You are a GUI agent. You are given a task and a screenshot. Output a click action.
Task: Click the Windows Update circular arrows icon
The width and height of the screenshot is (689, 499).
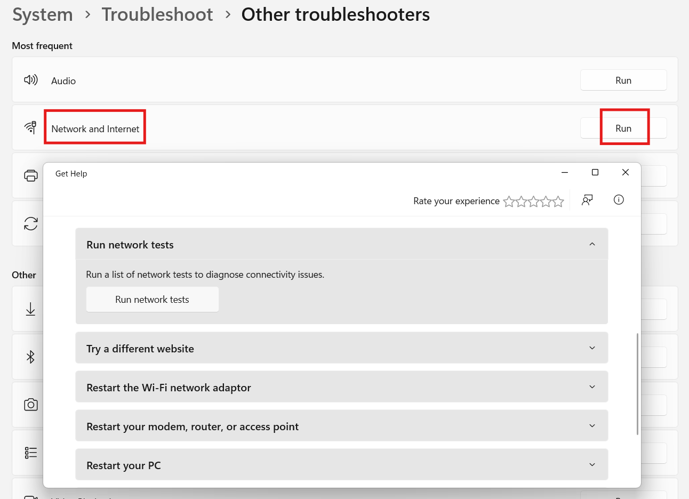(30, 223)
